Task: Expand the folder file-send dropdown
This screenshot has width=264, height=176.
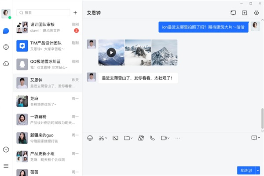Action: click(x=132, y=138)
